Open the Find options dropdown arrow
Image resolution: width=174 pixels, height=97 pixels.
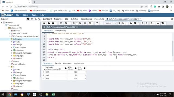tap(69, 23)
